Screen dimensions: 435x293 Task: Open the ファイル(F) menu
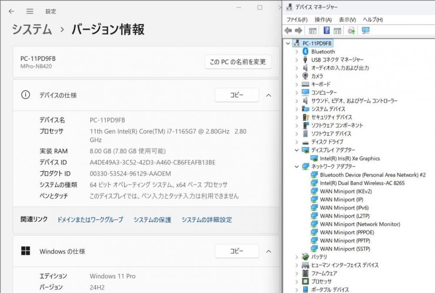297,20
